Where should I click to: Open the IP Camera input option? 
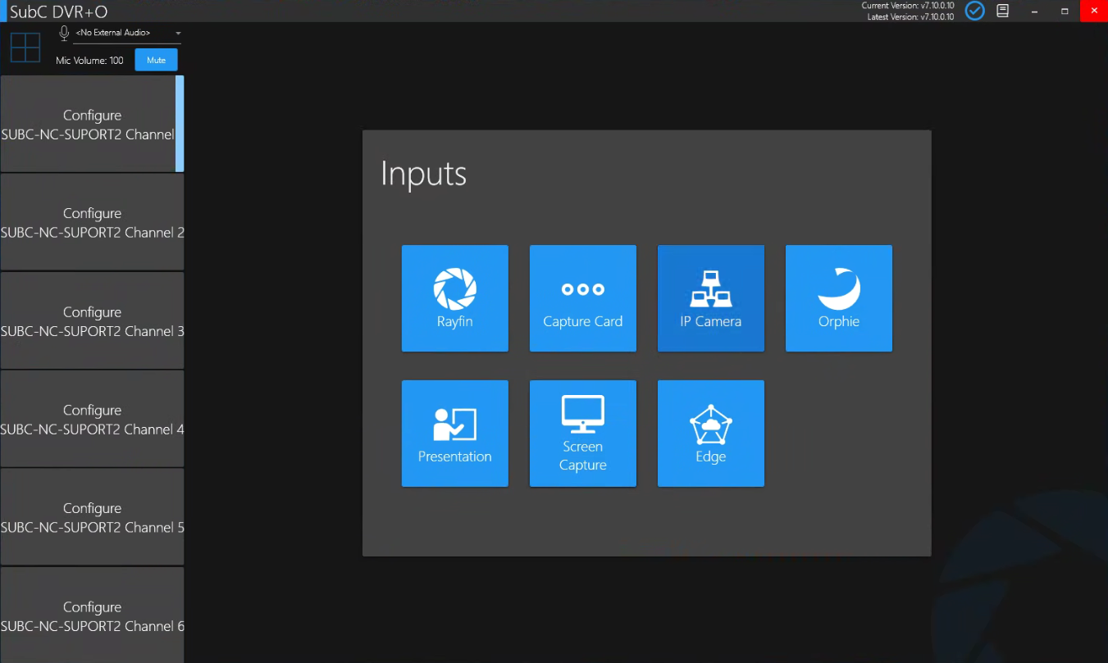710,298
